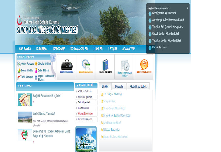Select the Hizmetlerimiz doctor bag icon
The height and width of the screenshot is (152, 221).
coord(67,65)
